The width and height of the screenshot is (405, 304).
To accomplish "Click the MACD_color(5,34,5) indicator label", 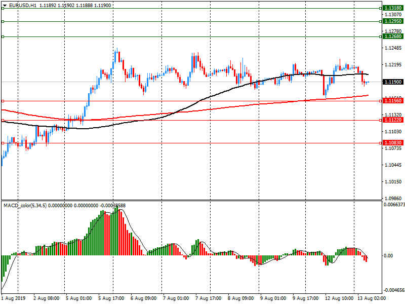I will [25, 206].
